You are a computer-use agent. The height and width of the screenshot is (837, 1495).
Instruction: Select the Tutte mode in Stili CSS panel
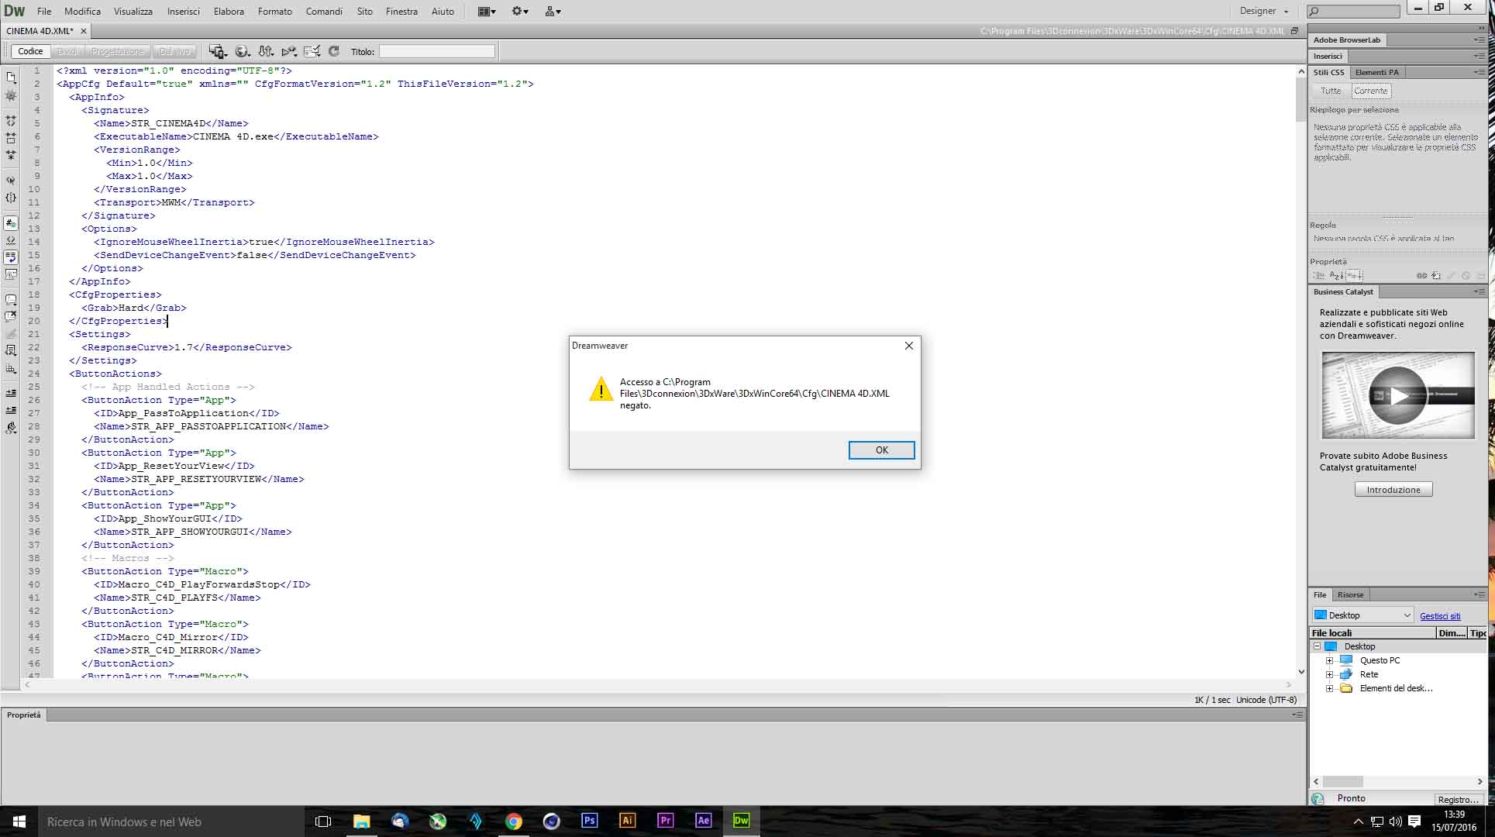[x=1331, y=91]
